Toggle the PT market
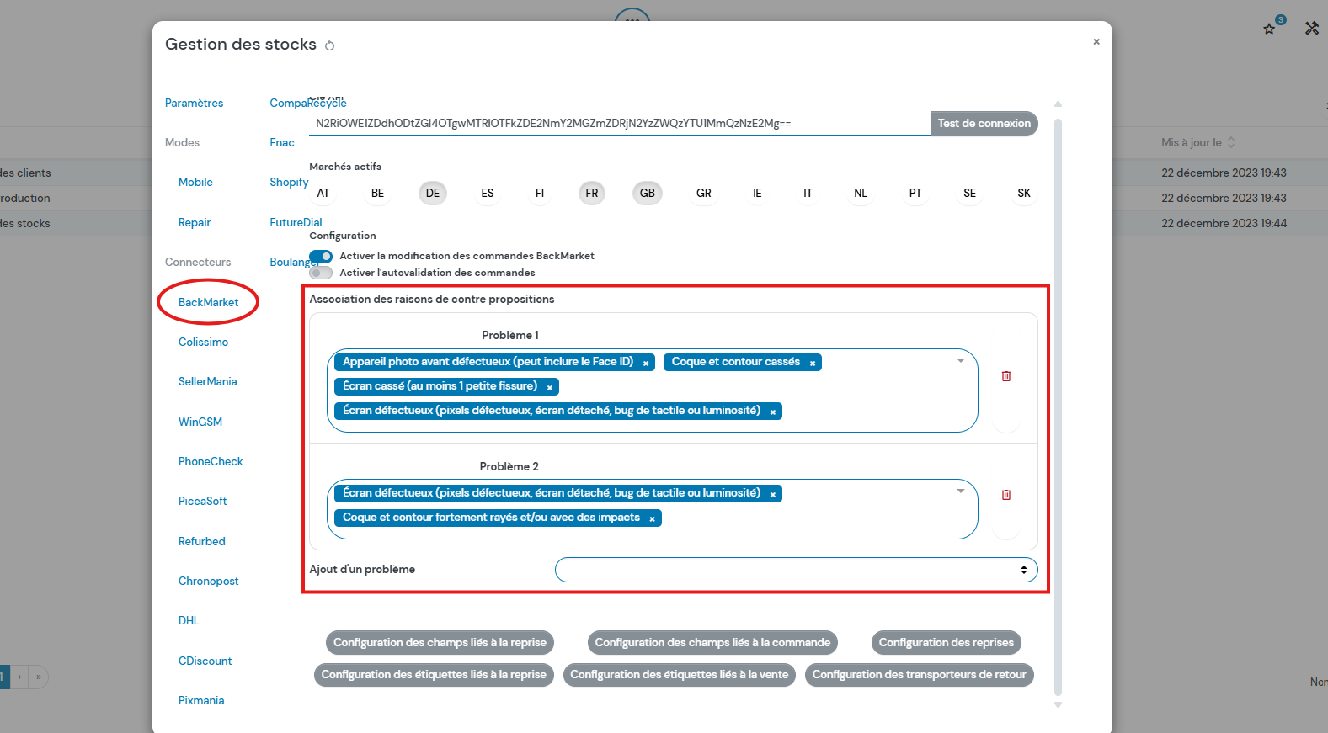Screen dimensions: 1328x733 pyautogui.click(x=915, y=193)
